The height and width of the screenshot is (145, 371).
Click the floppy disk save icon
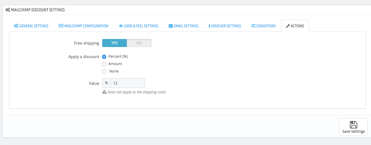point(353,124)
